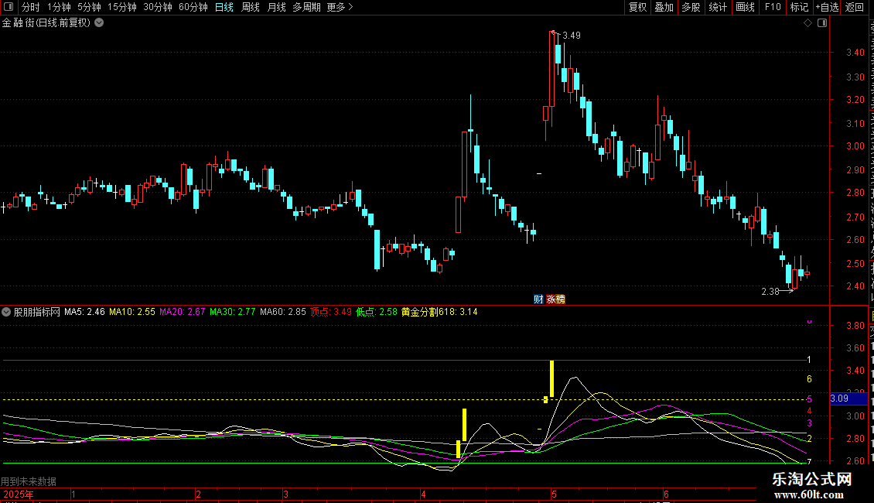This screenshot has height=503, width=874.
Task: Click the MA10: 2.55 indicator value
Action: (132, 312)
